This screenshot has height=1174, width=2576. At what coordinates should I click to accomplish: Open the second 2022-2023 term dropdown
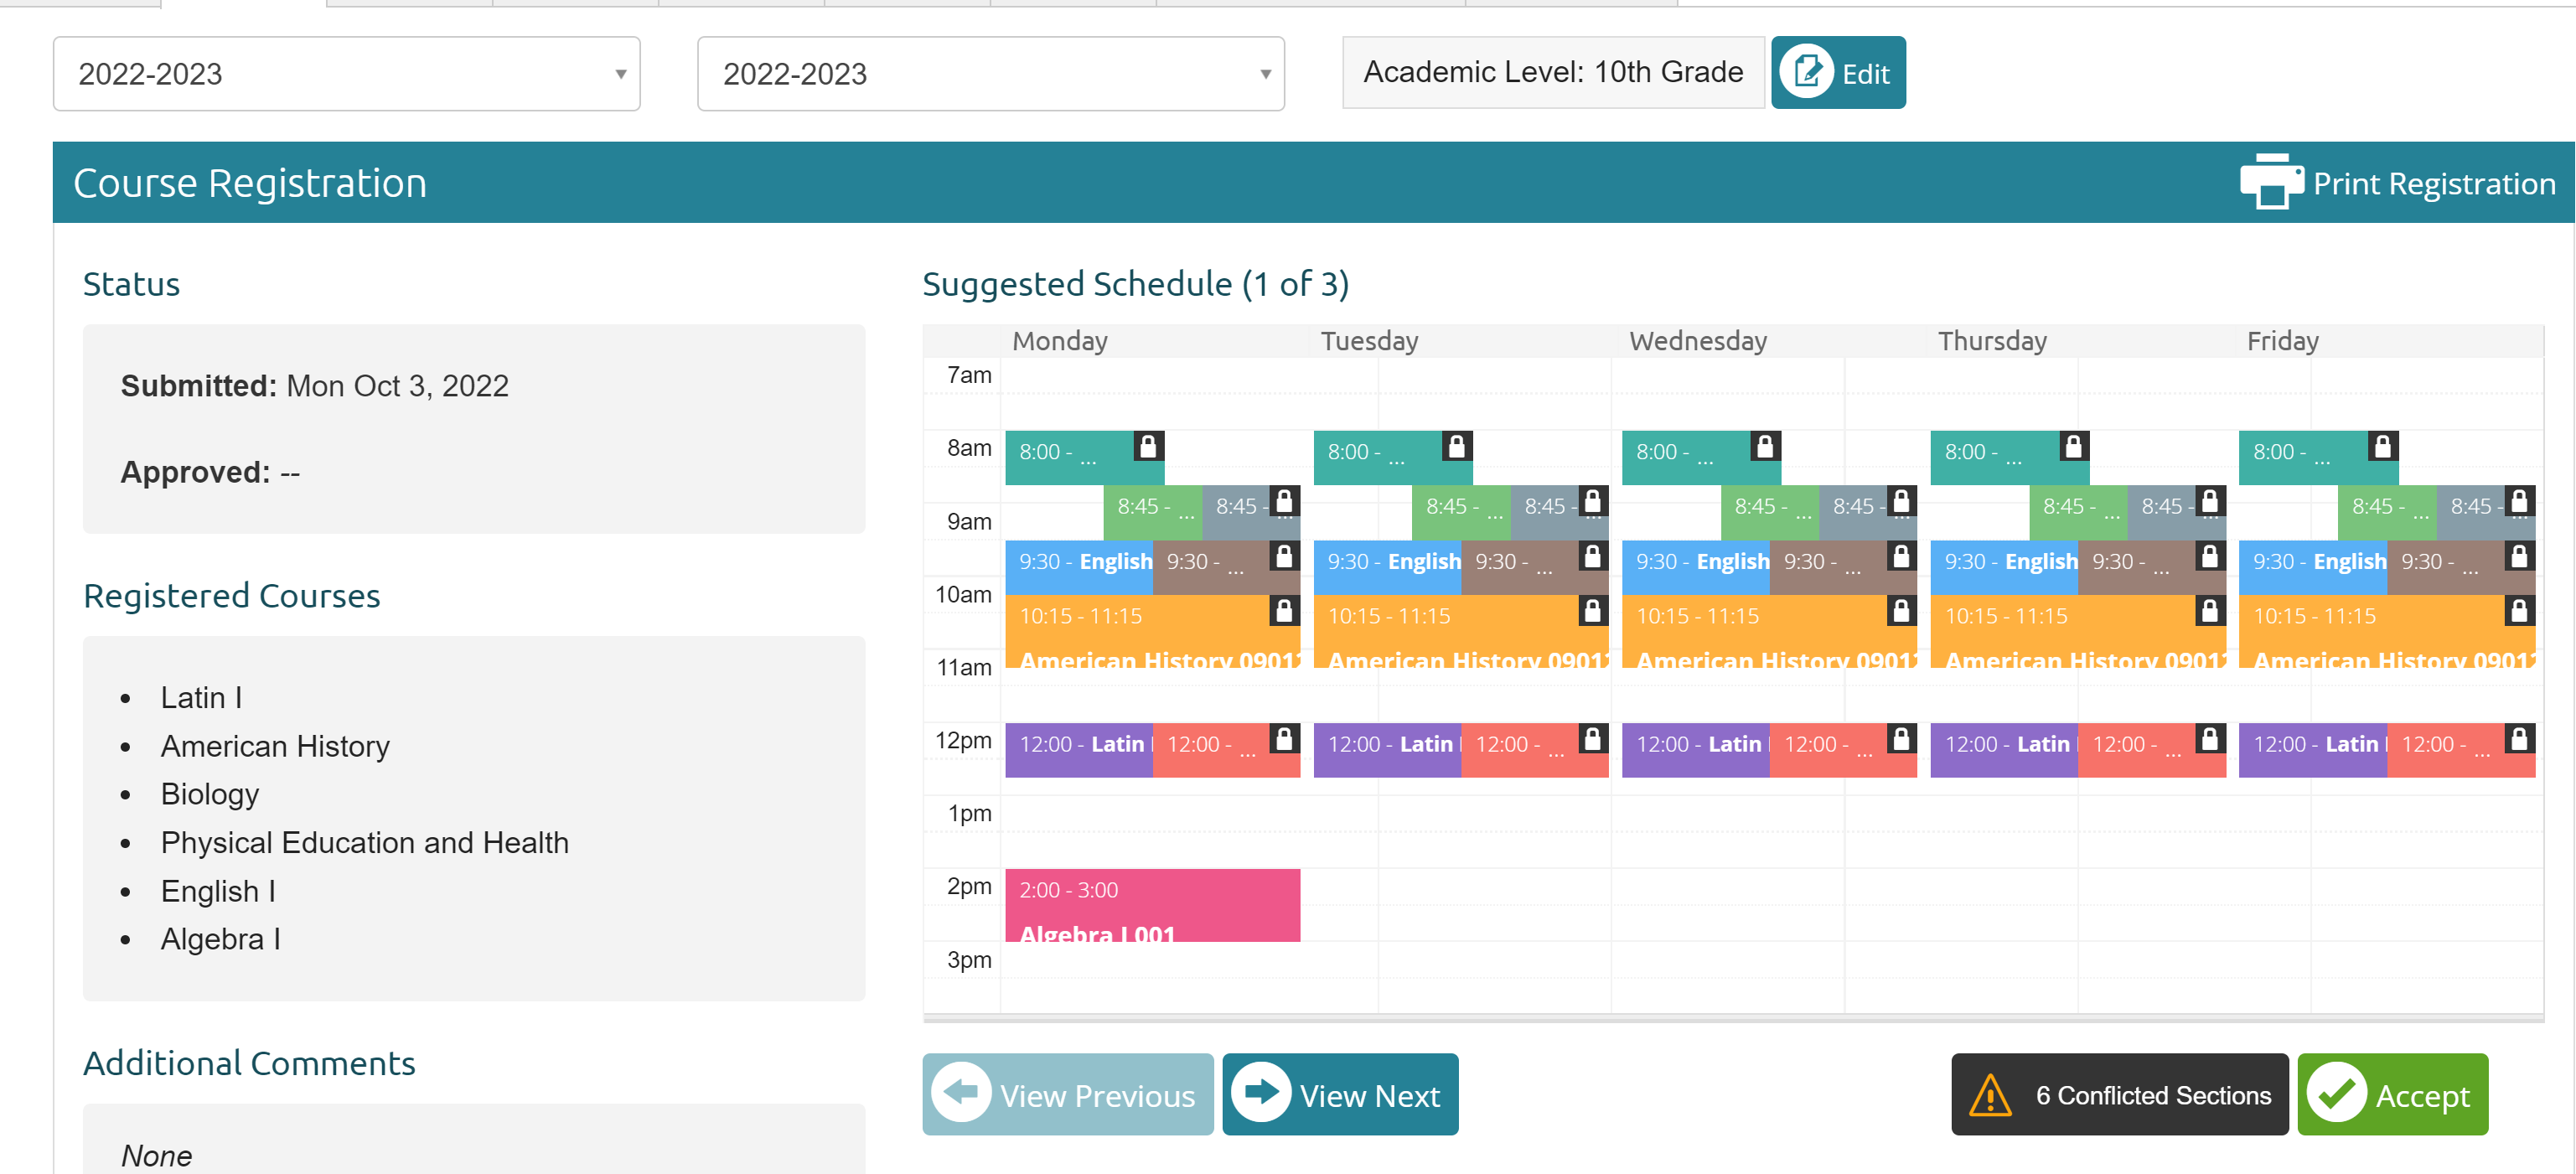990,74
